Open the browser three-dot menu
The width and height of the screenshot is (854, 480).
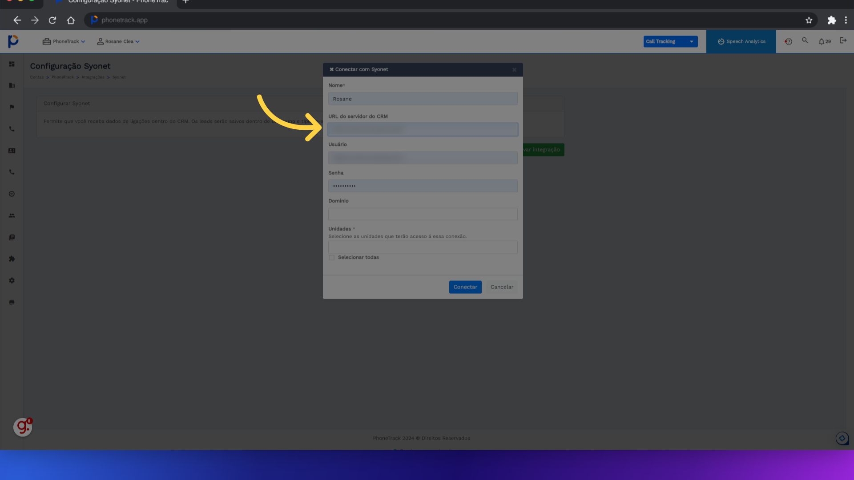click(x=846, y=20)
